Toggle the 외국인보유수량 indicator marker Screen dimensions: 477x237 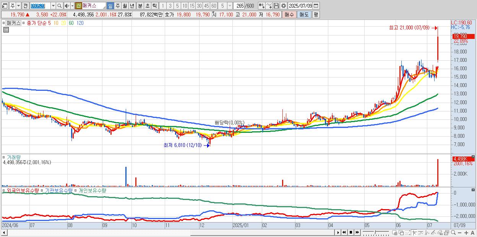pyautogui.click(x=4, y=190)
